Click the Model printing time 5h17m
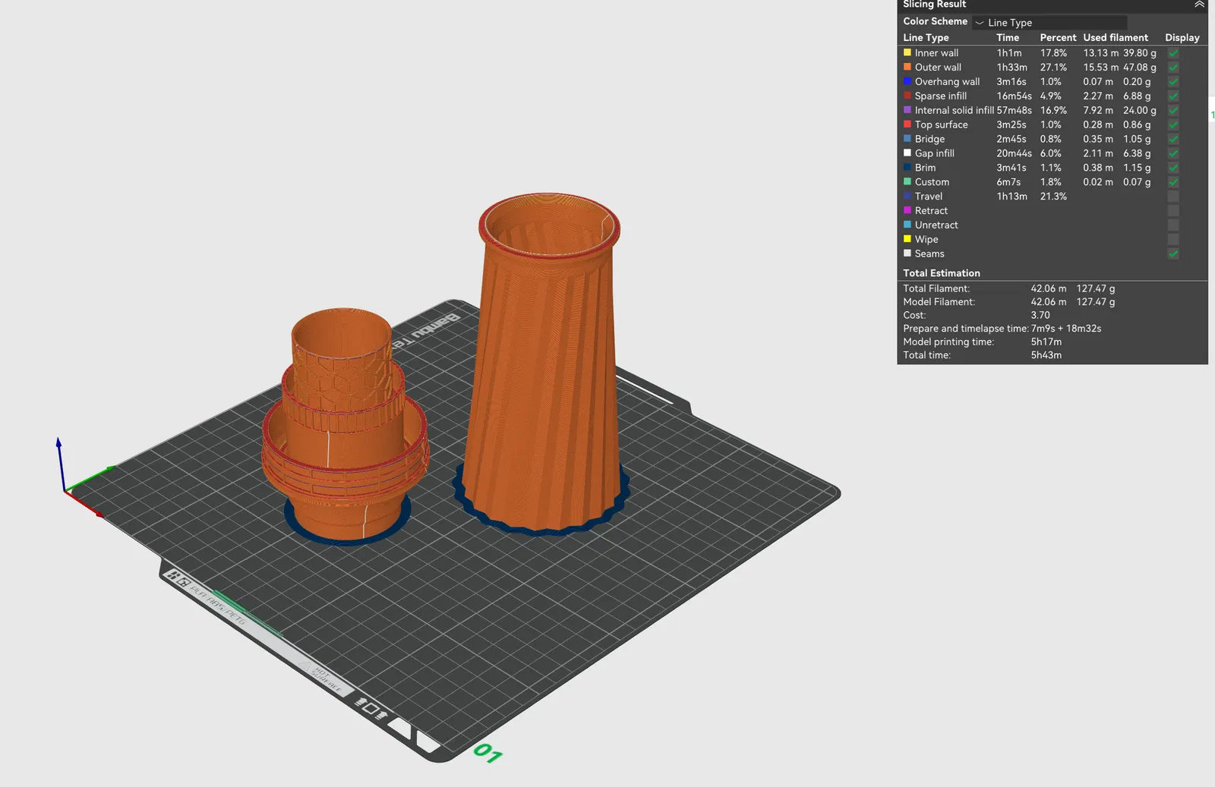 pyautogui.click(x=1046, y=342)
